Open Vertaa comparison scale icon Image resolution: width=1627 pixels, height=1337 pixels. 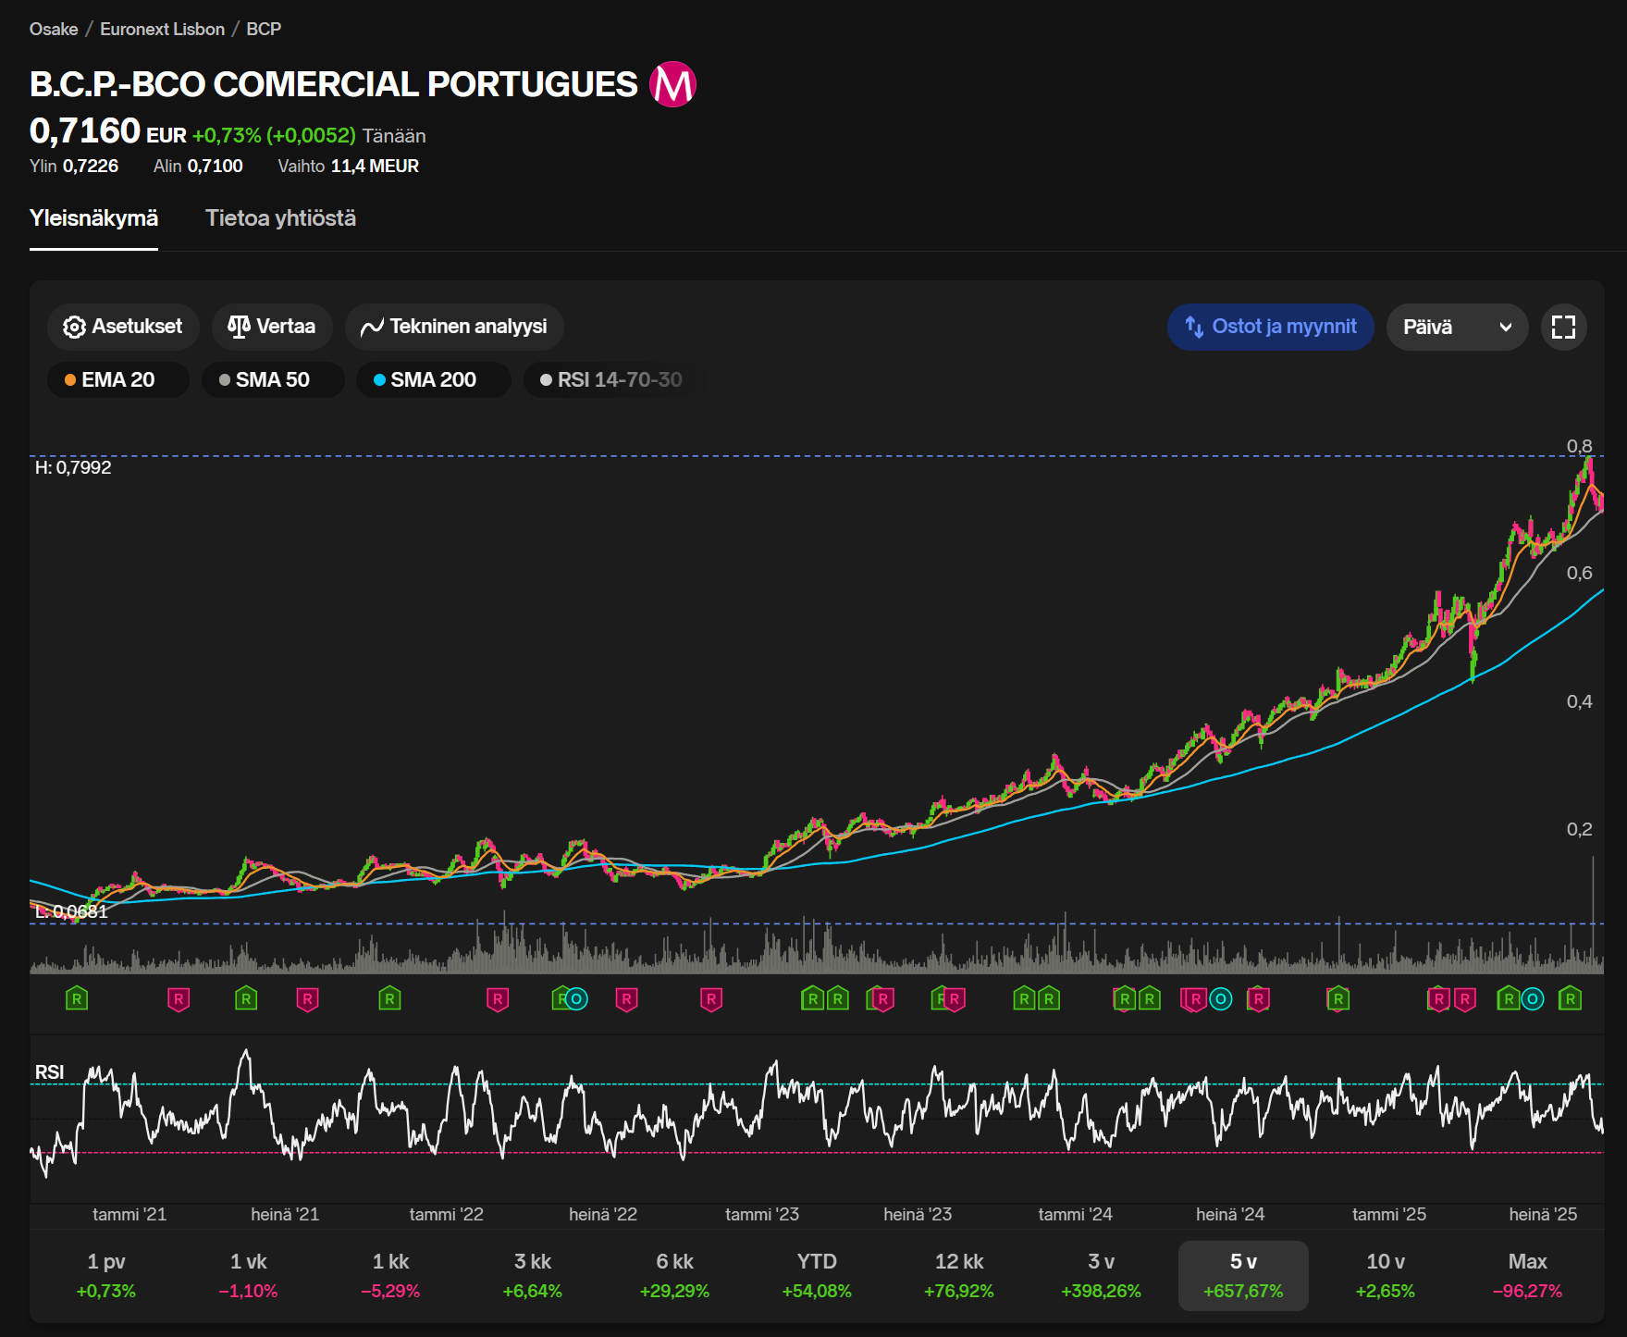tap(239, 327)
